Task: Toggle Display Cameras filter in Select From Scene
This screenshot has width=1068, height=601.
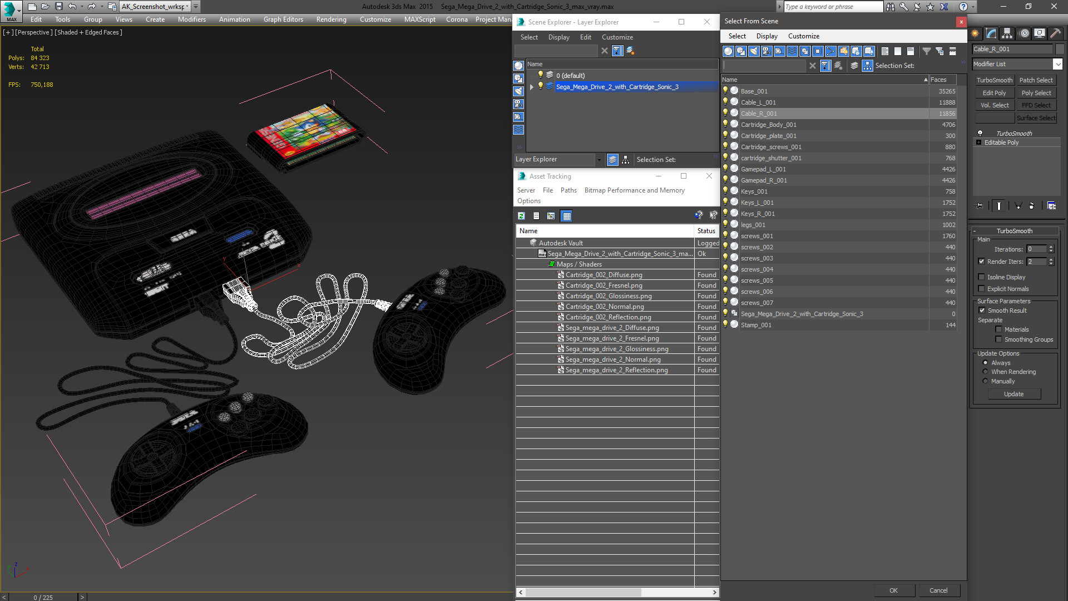Action: (x=767, y=51)
